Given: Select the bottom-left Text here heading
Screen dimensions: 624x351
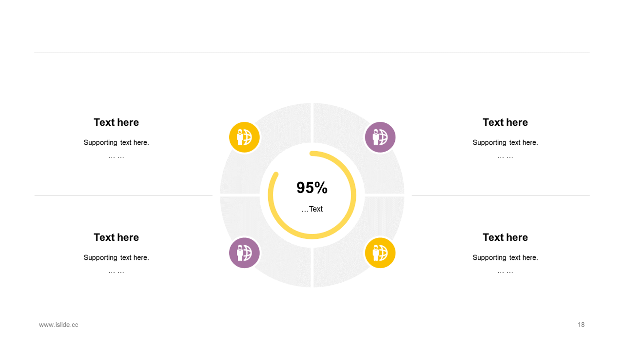Looking at the screenshot, I should (x=116, y=237).
